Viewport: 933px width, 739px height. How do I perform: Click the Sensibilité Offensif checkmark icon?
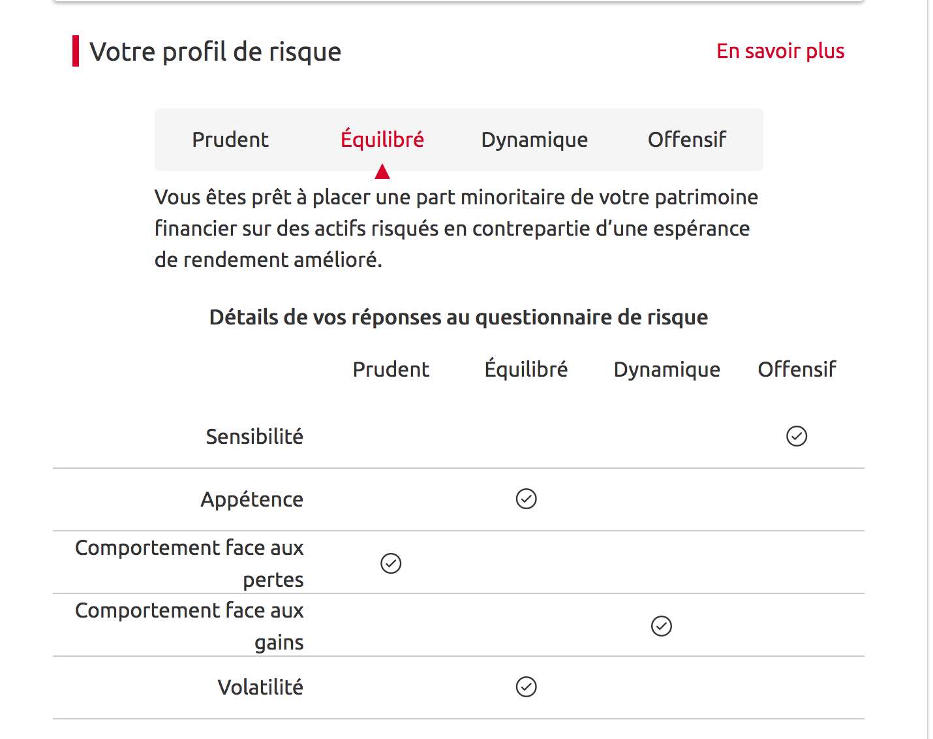pos(797,436)
